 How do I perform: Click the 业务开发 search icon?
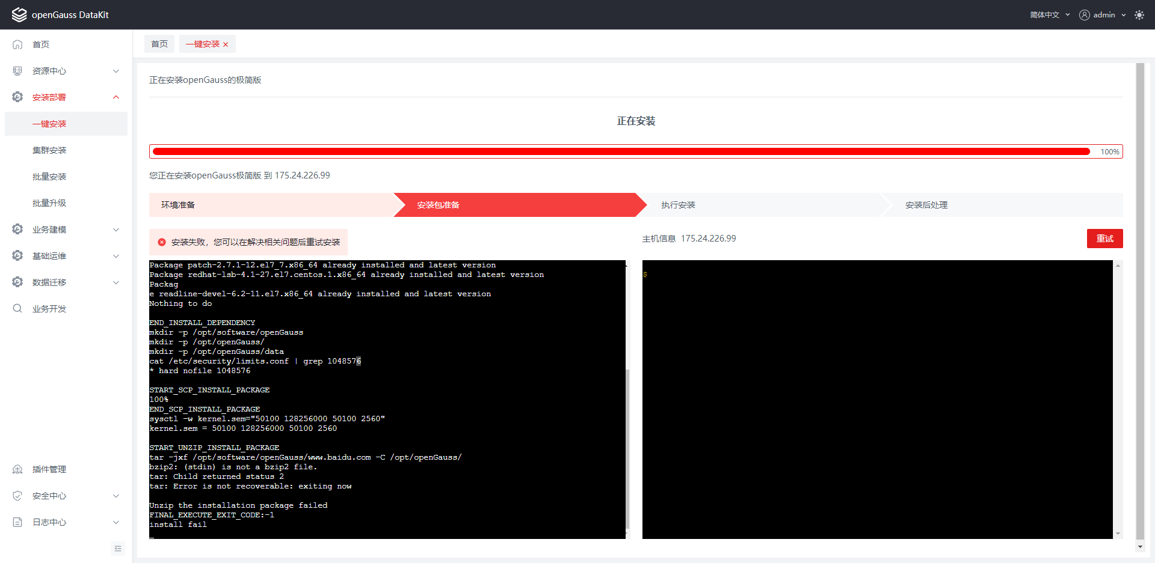pos(17,309)
